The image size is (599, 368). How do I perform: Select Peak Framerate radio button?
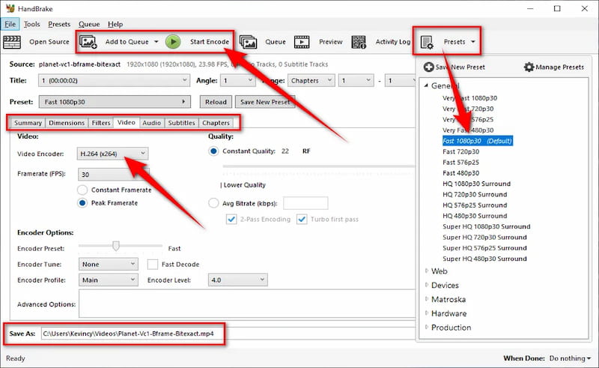point(82,203)
